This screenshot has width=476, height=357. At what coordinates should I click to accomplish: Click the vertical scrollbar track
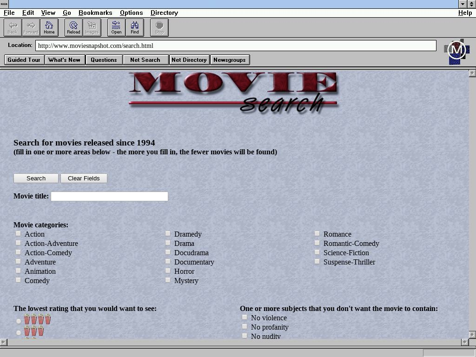(x=472, y=205)
